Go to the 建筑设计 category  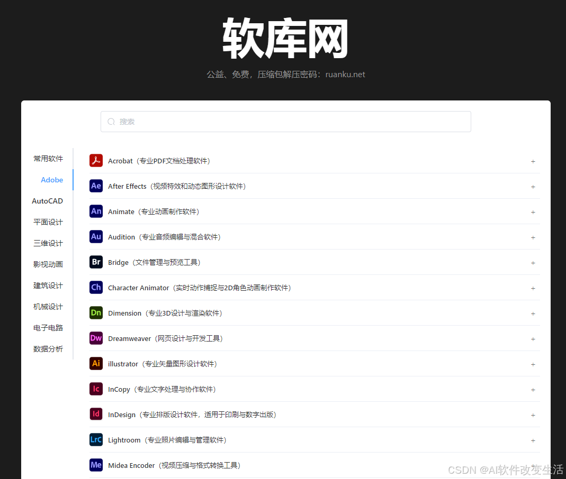48,285
